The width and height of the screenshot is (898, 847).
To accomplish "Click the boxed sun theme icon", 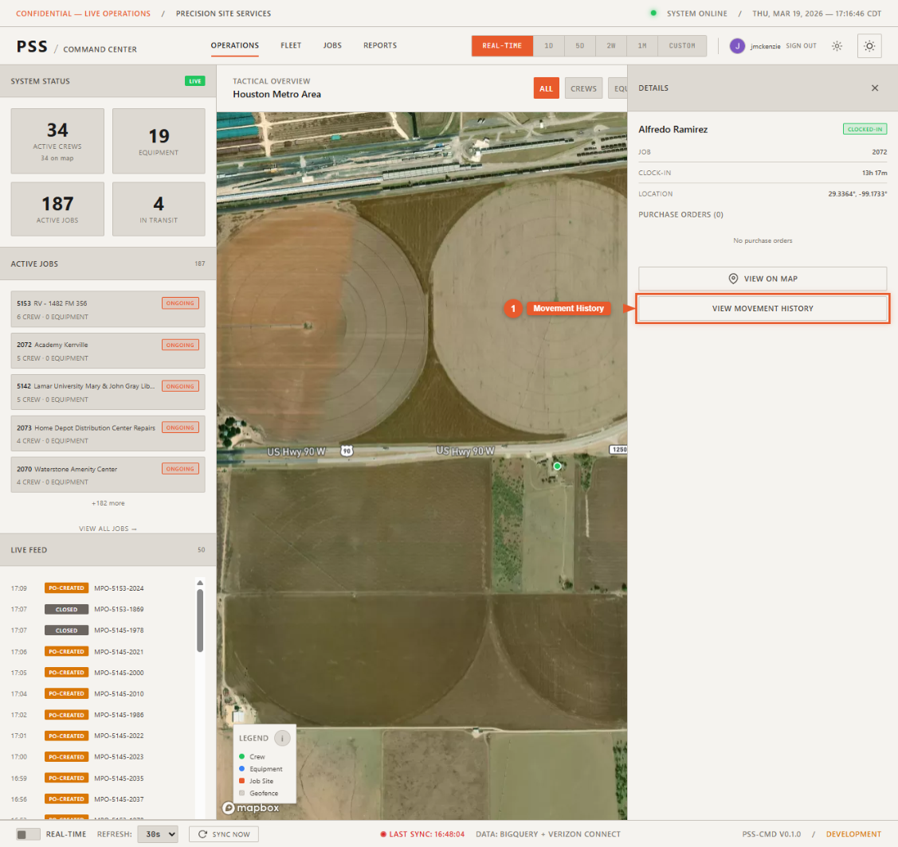I will (x=869, y=46).
